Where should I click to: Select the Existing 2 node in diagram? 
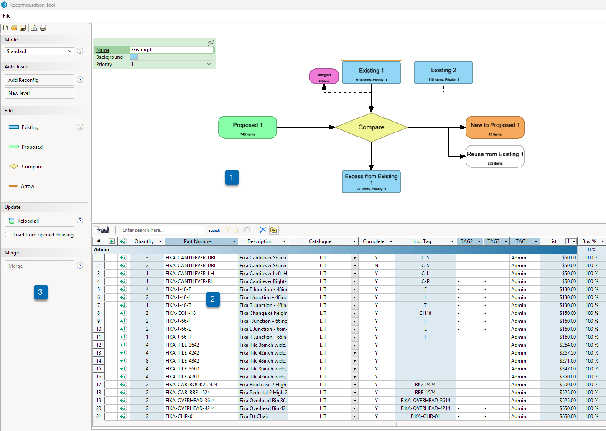coord(443,73)
